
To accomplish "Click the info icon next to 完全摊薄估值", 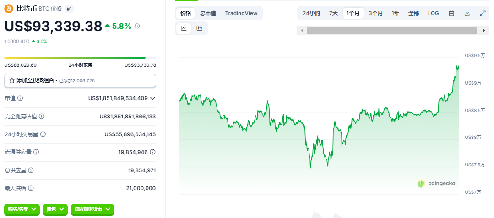I will [x=42, y=117].
